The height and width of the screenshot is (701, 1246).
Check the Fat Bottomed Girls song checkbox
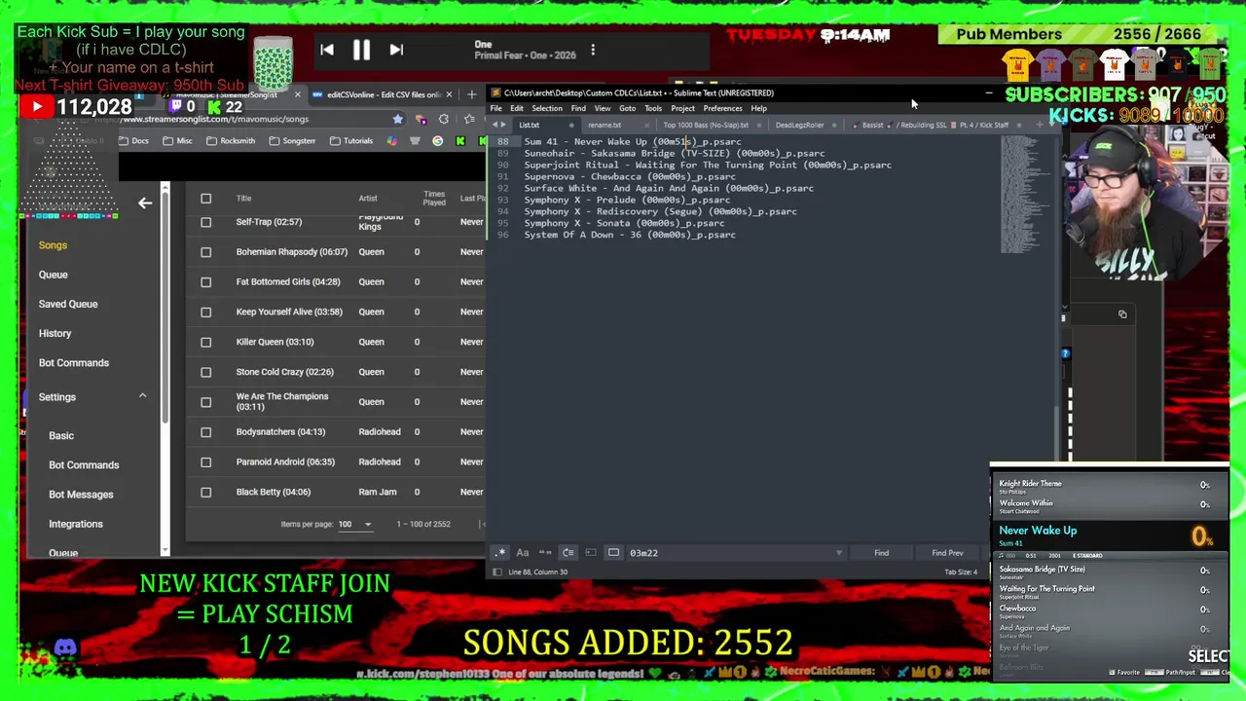point(205,282)
